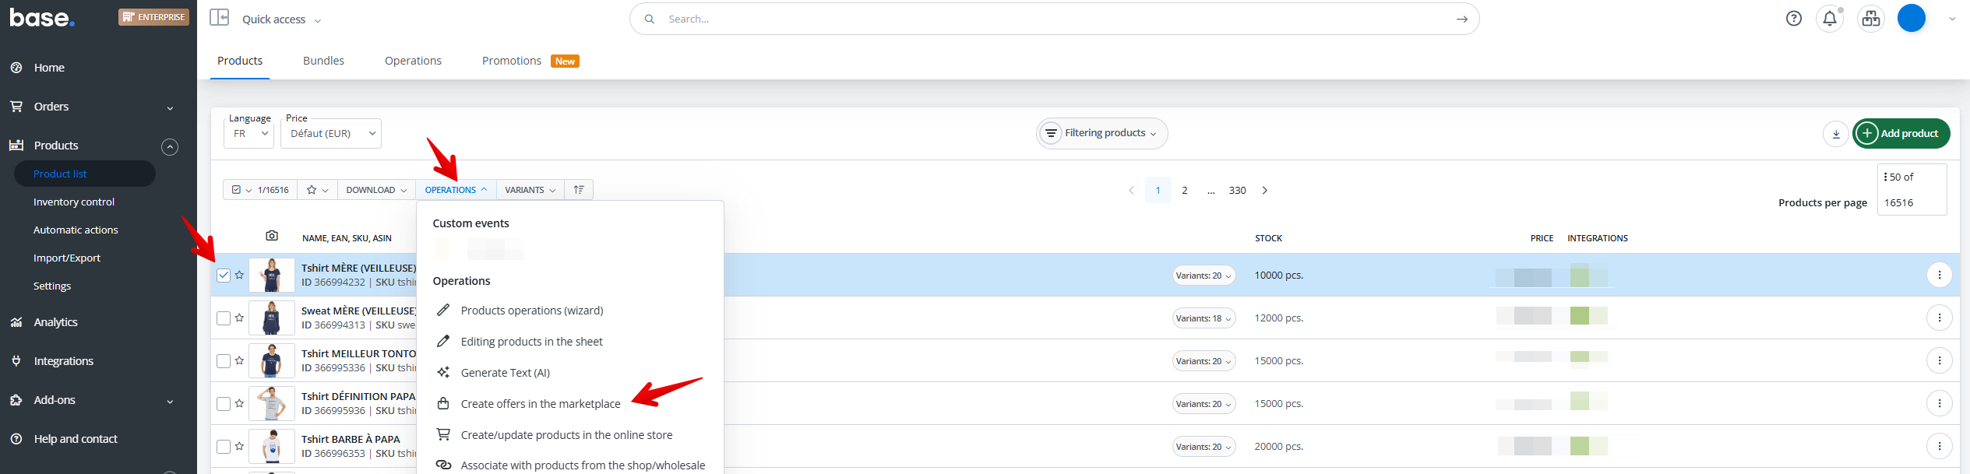This screenshot has height=474, width=1970.
Task: Click the notifications bell icon
Action: 1830,19
